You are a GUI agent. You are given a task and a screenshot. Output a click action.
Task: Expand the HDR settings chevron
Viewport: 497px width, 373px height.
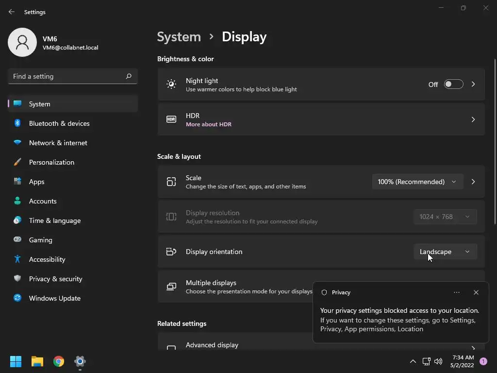(x=473, y=119)
